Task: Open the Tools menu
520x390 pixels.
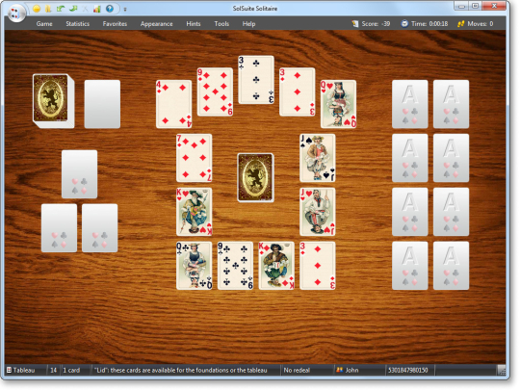Action: pos(221,24)
